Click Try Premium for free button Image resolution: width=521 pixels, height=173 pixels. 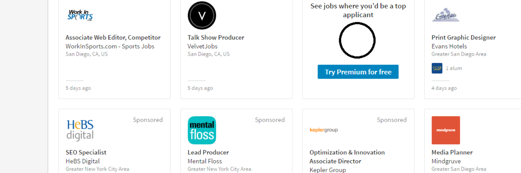point(358,72)
